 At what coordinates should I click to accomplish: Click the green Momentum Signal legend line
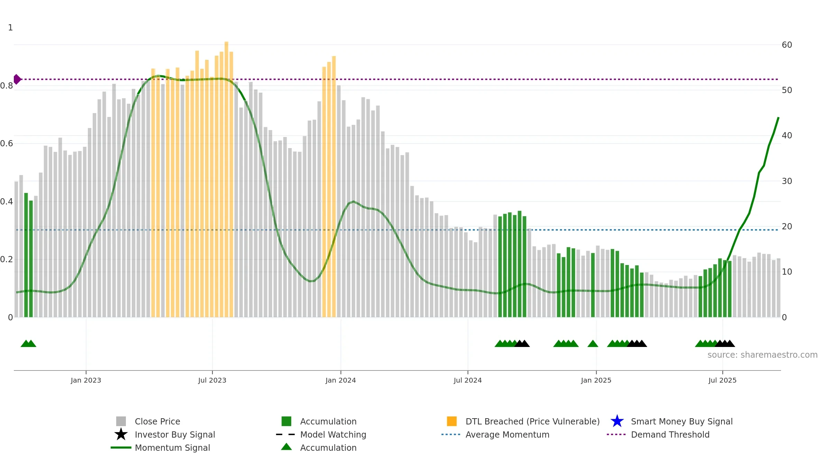pos(121,448)
